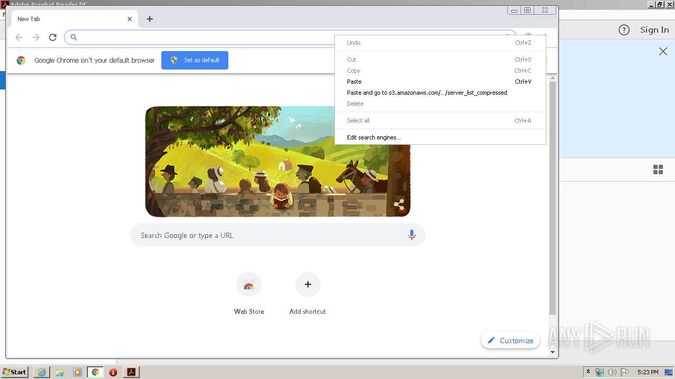This screenshot has width=675, height=379.
Task: Click the Chrome forward arrow button
Action: click(36, 37)
